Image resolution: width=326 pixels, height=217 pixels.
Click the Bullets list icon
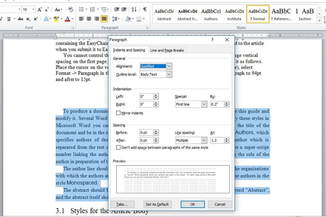(x=81, y=9)
